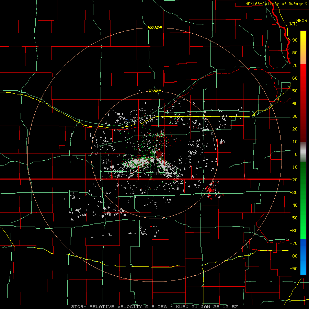Pick the green inbound segment of the color bar
Image resolution: width=309 pixels, height=309 pixels.
(x=303, y=200)
